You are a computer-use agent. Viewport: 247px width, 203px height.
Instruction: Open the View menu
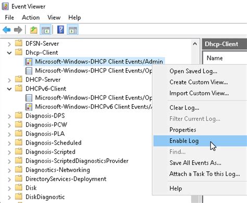(54, 18)
